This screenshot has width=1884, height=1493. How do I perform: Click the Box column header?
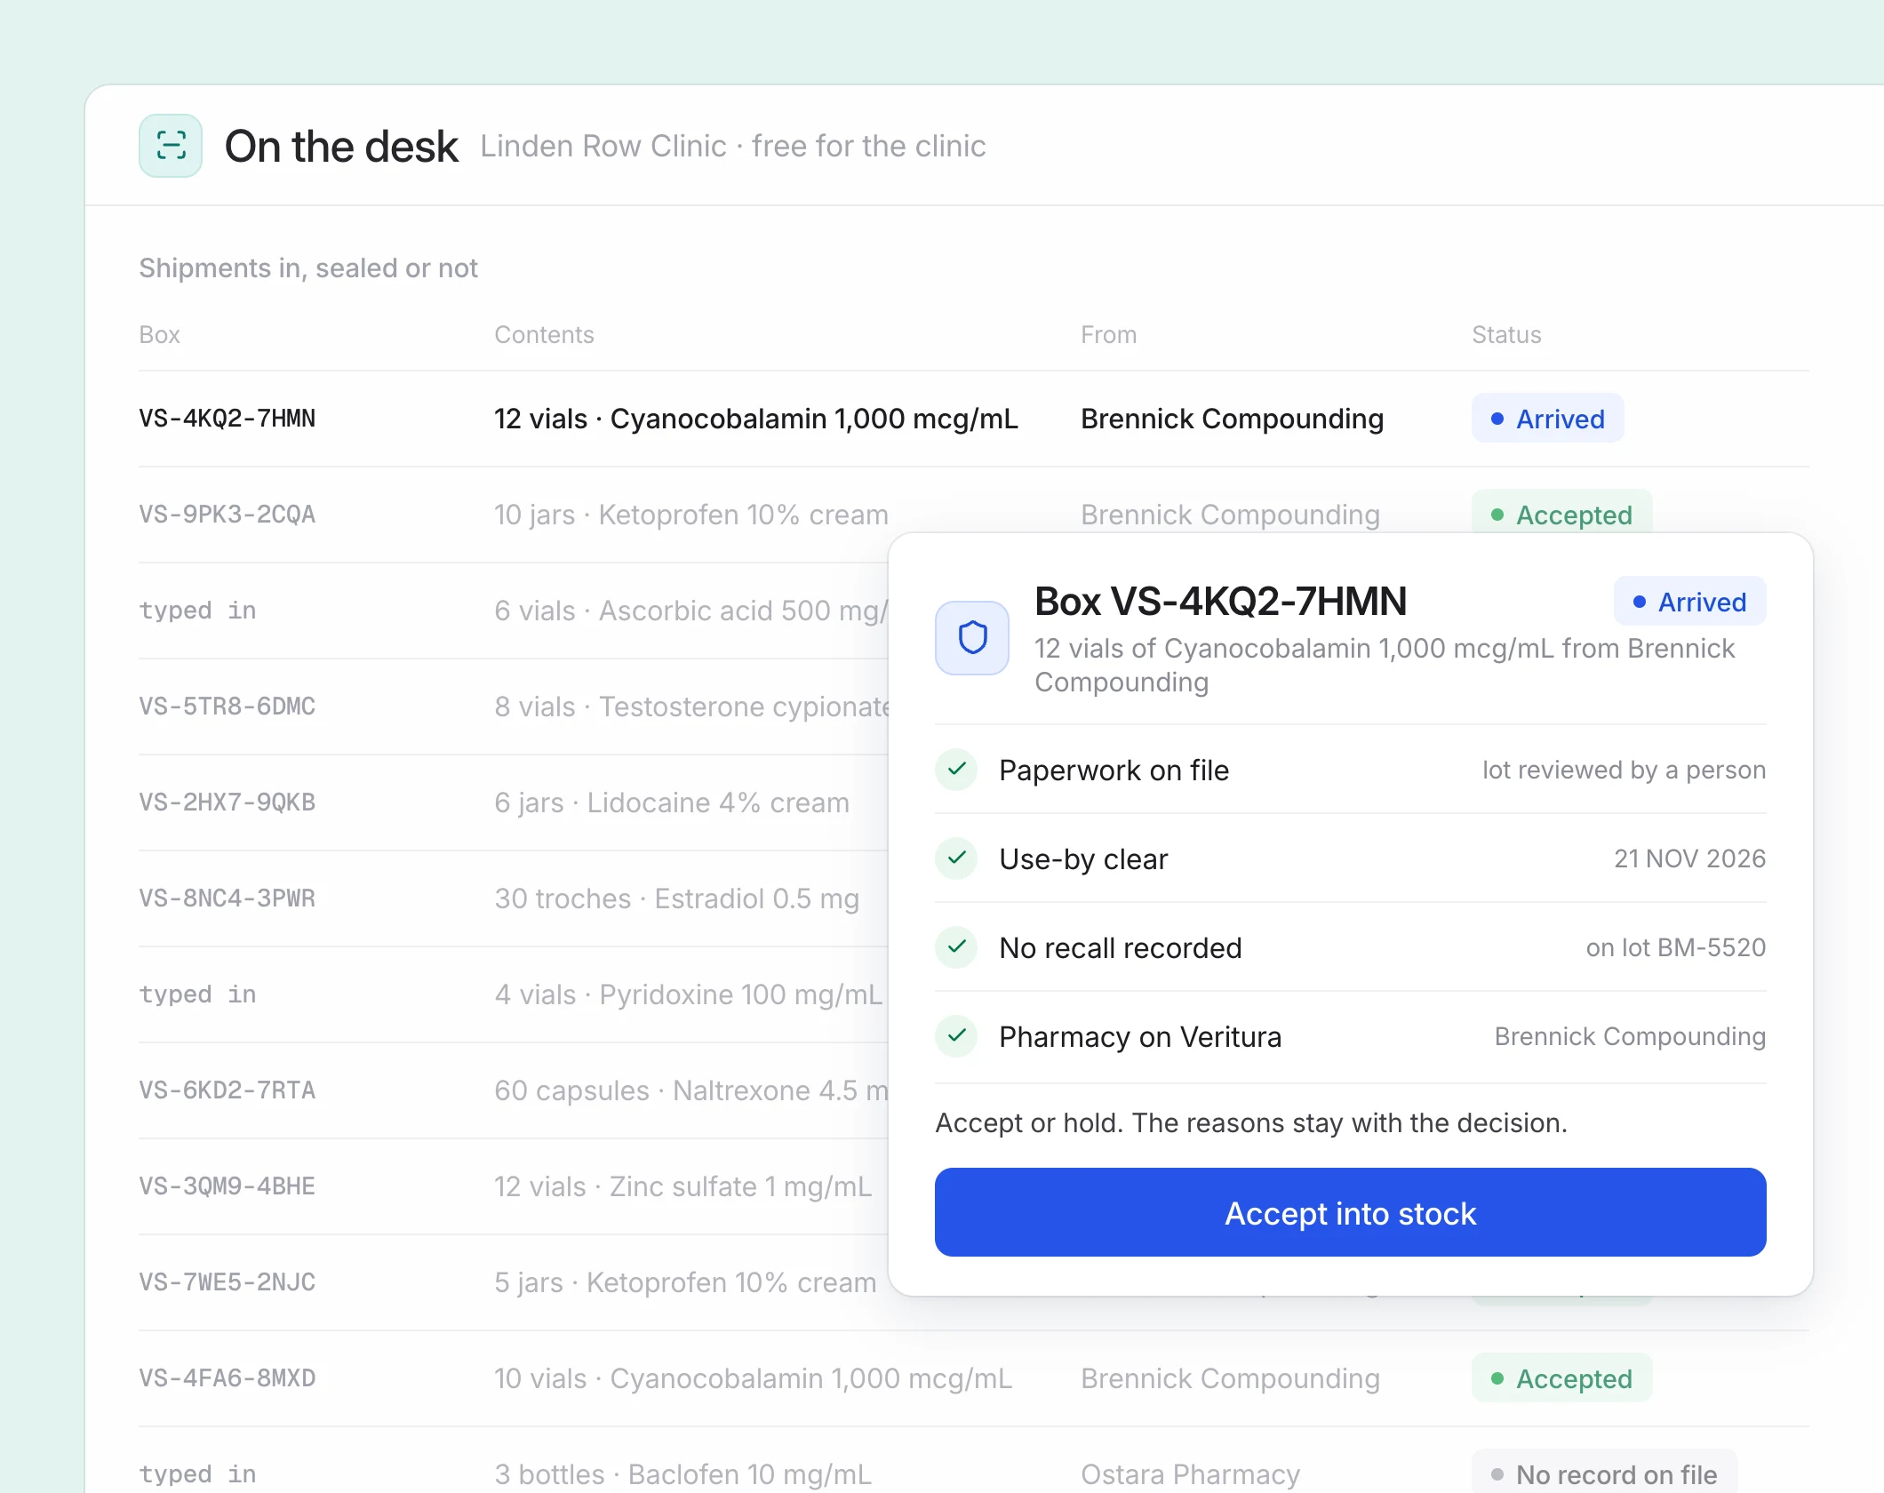[x=160, y=334]
